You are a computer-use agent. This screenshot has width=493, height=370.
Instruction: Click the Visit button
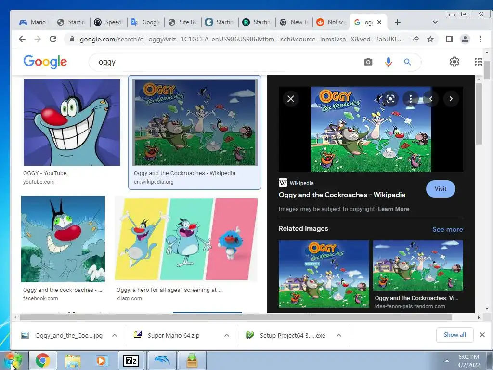click(441, 189)
